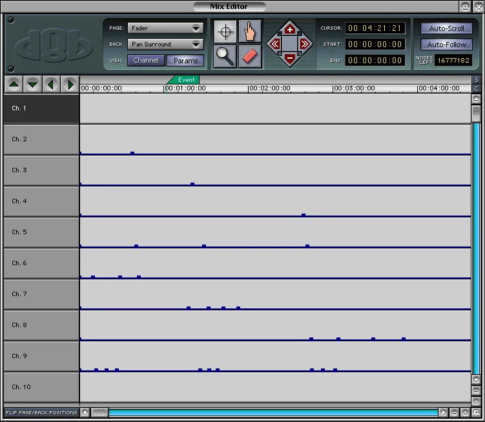Viewport: 485px width, 422px height.
Task: Click the minus arrow on navigation diamond
Action: 290,58
